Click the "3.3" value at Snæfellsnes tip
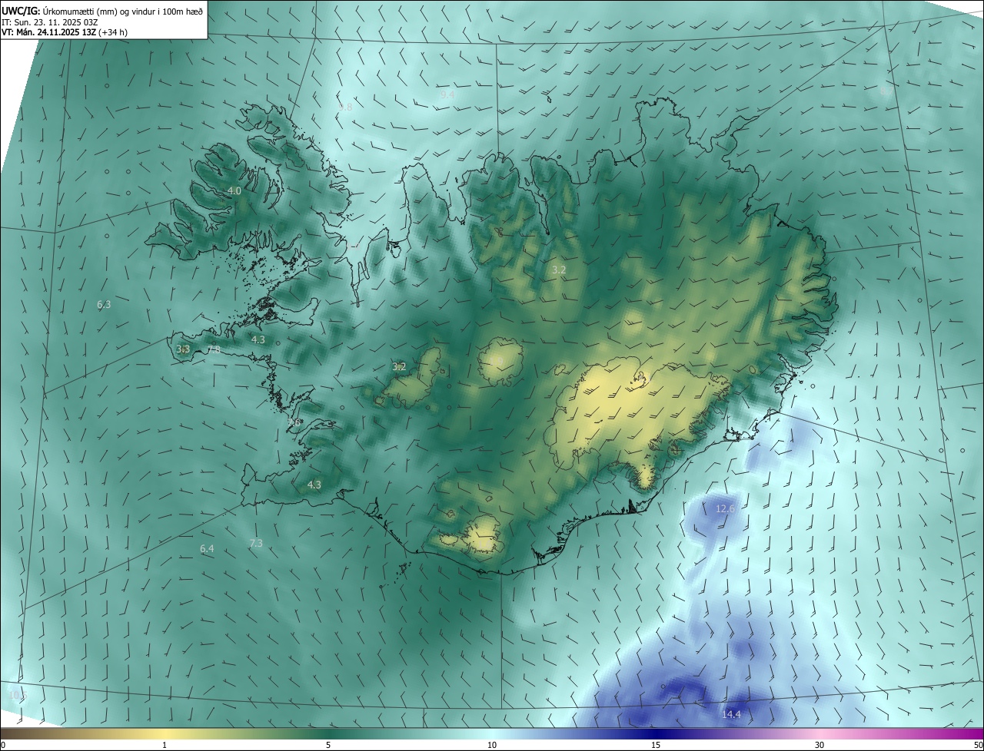984x751 pixels. [x=183, y=349]
